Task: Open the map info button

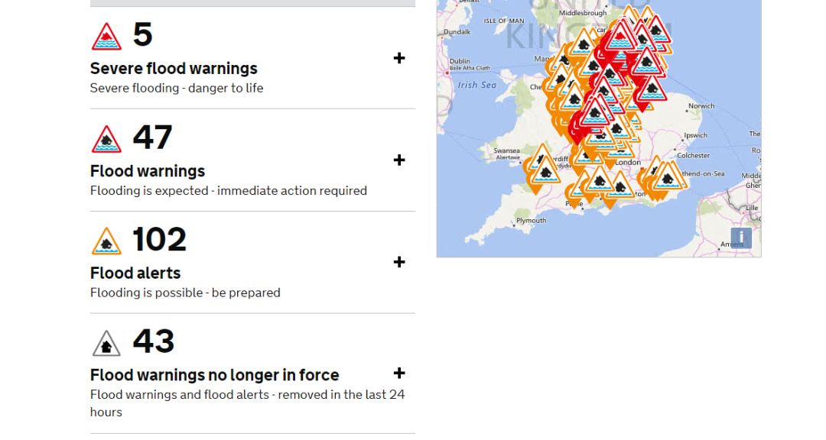Action: click(x=740, y=238)
